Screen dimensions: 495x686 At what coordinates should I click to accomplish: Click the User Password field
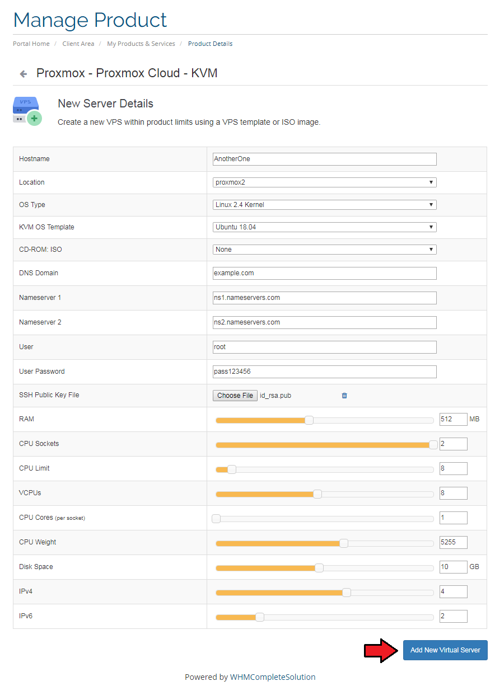[x=324, y=372]
